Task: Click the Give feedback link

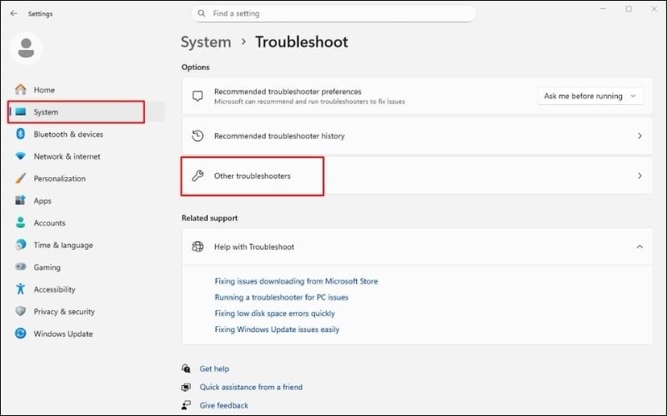Action: (224, 405)
